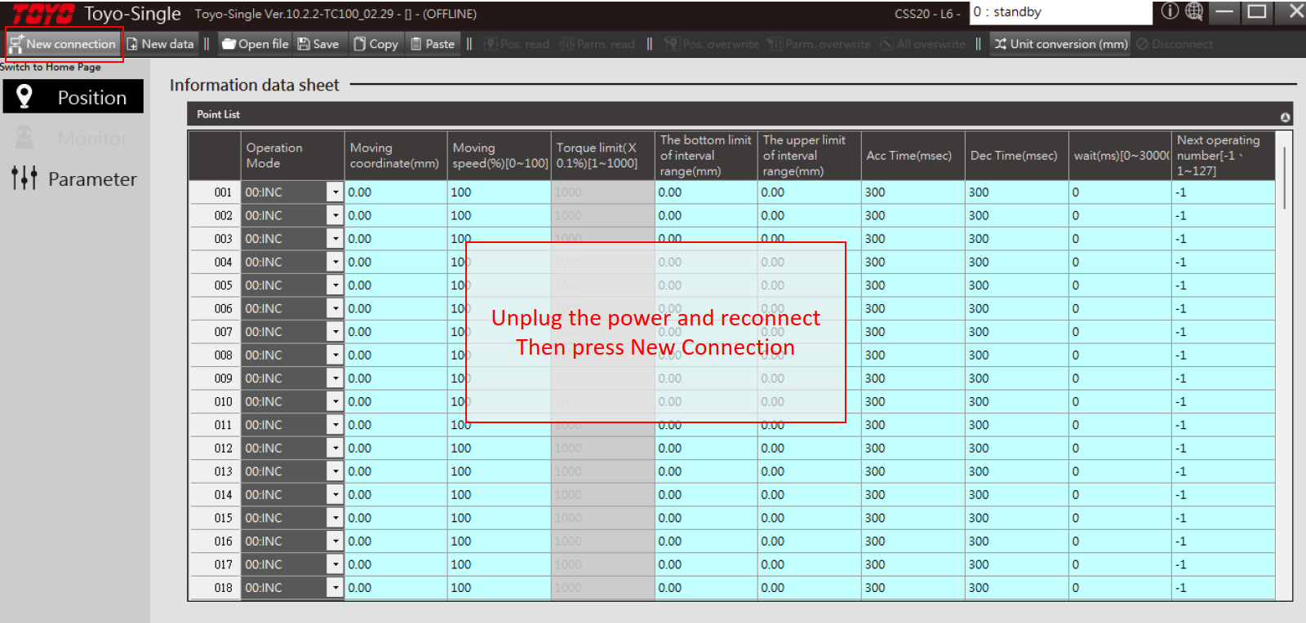Viewport: 1306px width, 623px height.
Task: Click Torque limit cell in row 001
Action: click(603, 192)
